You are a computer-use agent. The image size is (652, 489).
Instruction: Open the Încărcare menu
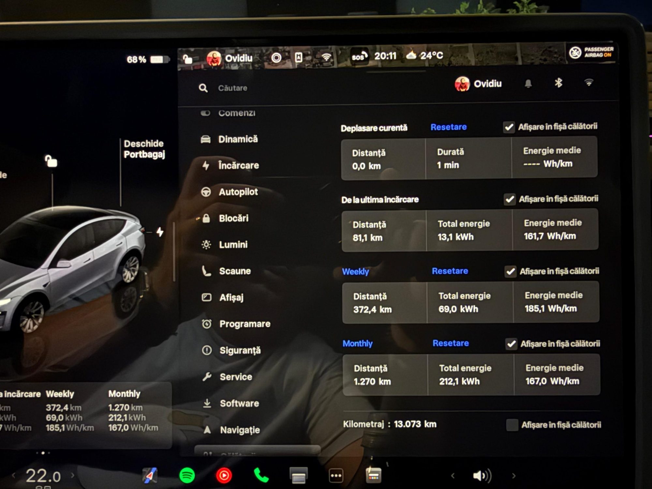pyautogui.click(x=230, y=166)
